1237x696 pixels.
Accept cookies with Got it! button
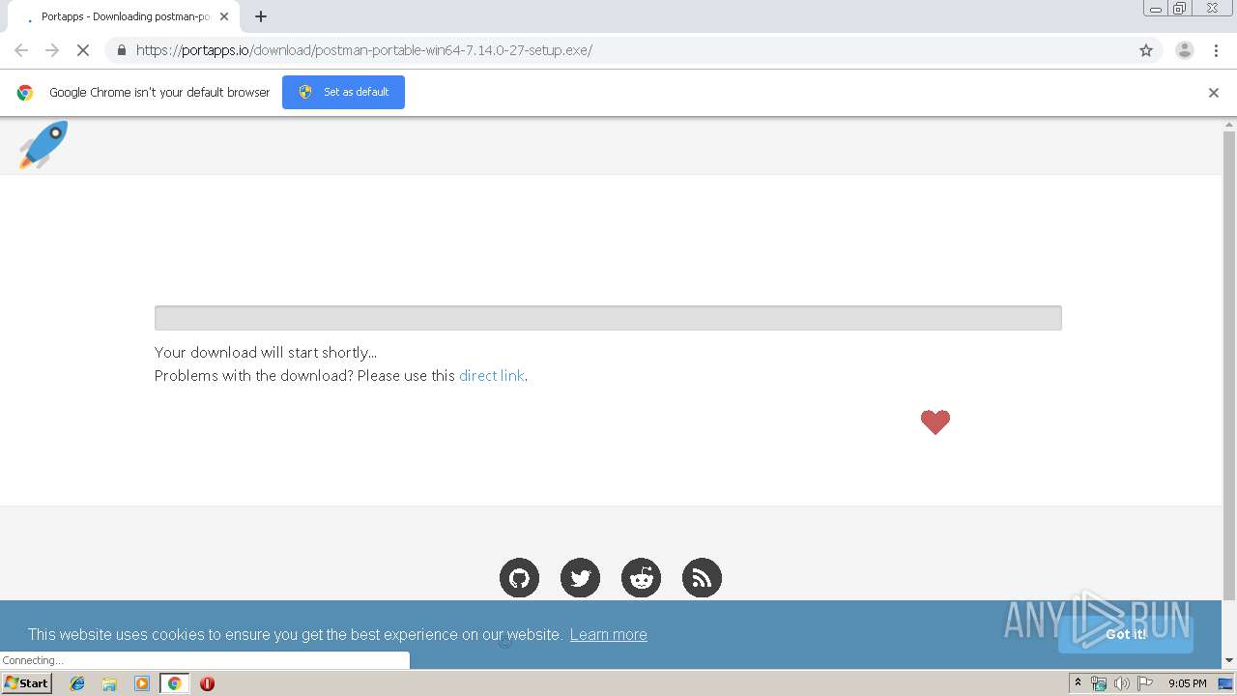[x=1125, y=634]
